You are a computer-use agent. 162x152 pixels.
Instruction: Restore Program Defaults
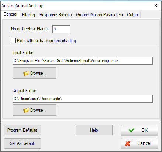pos(23,130)
